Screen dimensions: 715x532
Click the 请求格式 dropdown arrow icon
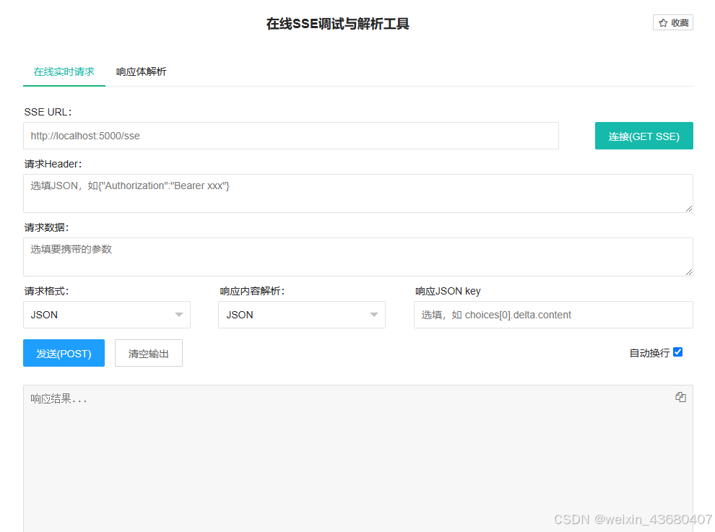click(179, 315)
